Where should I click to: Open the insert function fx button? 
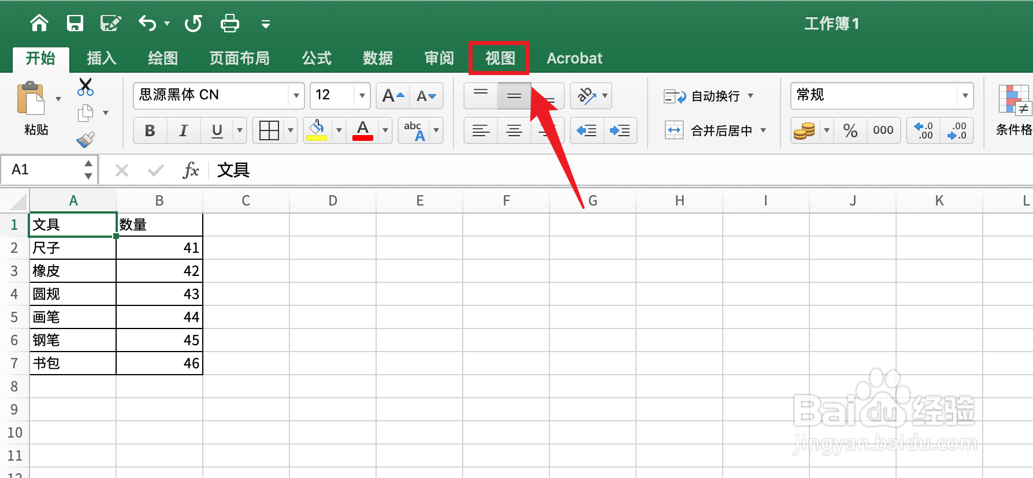(191, 170)
